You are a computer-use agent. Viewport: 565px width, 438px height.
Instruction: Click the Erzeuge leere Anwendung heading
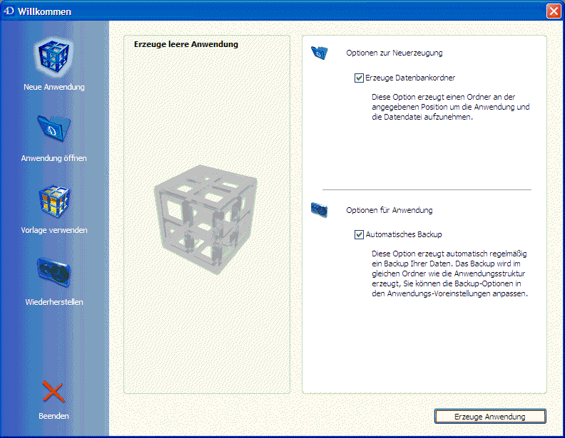tap(186, 44)
